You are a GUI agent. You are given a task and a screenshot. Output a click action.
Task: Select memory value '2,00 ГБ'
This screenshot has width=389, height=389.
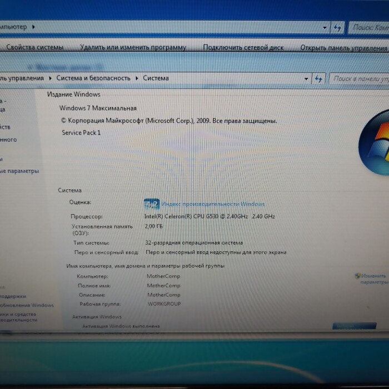pyautogui.click(x=154, y=226)
